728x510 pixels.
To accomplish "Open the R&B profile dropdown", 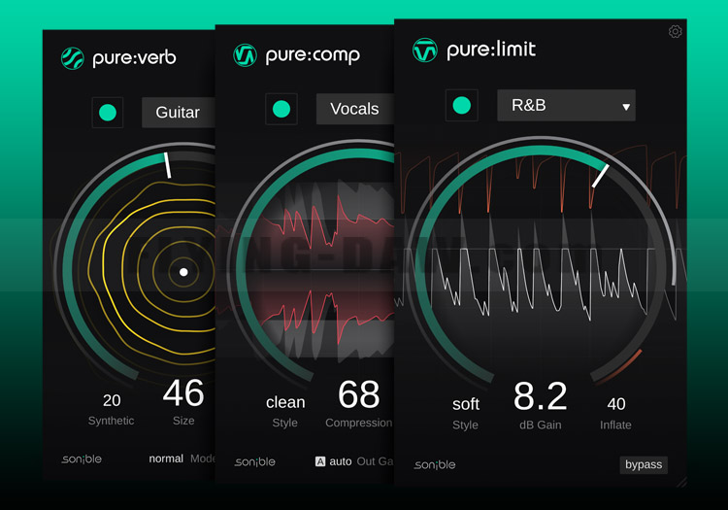I will [566, 106].
